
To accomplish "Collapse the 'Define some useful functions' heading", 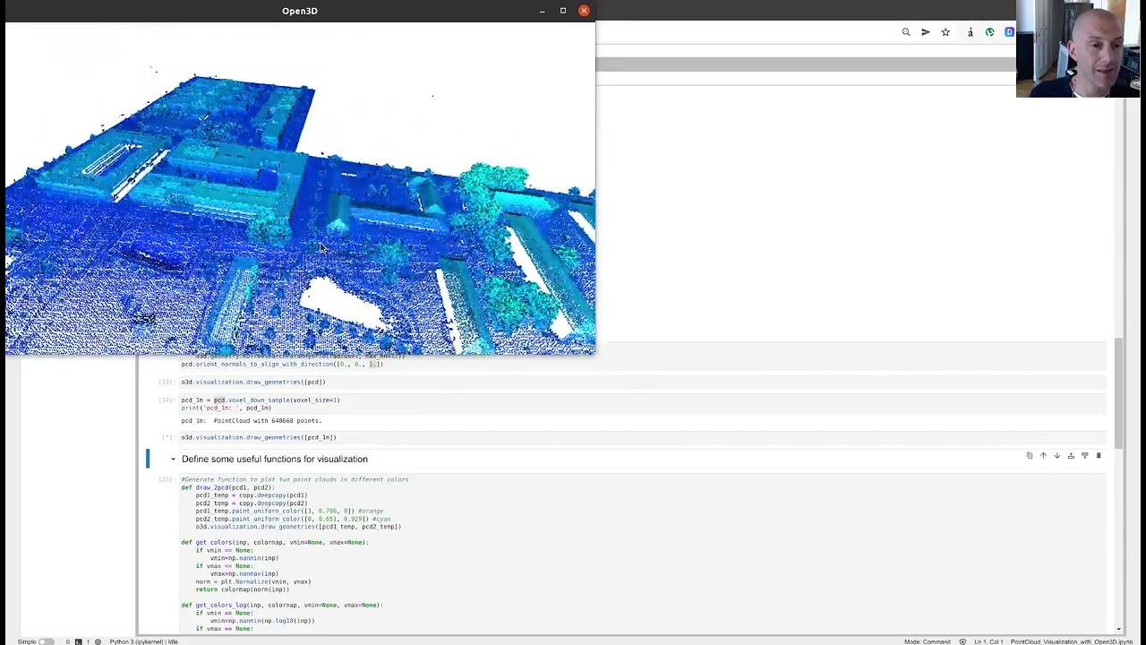I will [x=173, y=460].
